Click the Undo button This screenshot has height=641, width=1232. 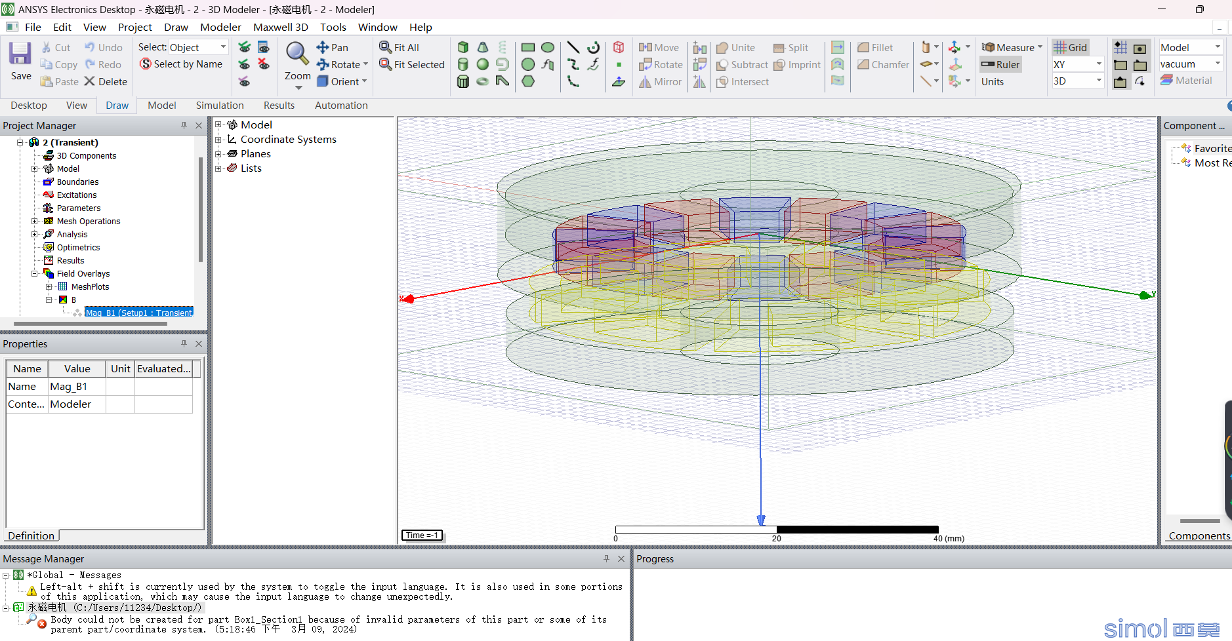[x=104, y=47]
